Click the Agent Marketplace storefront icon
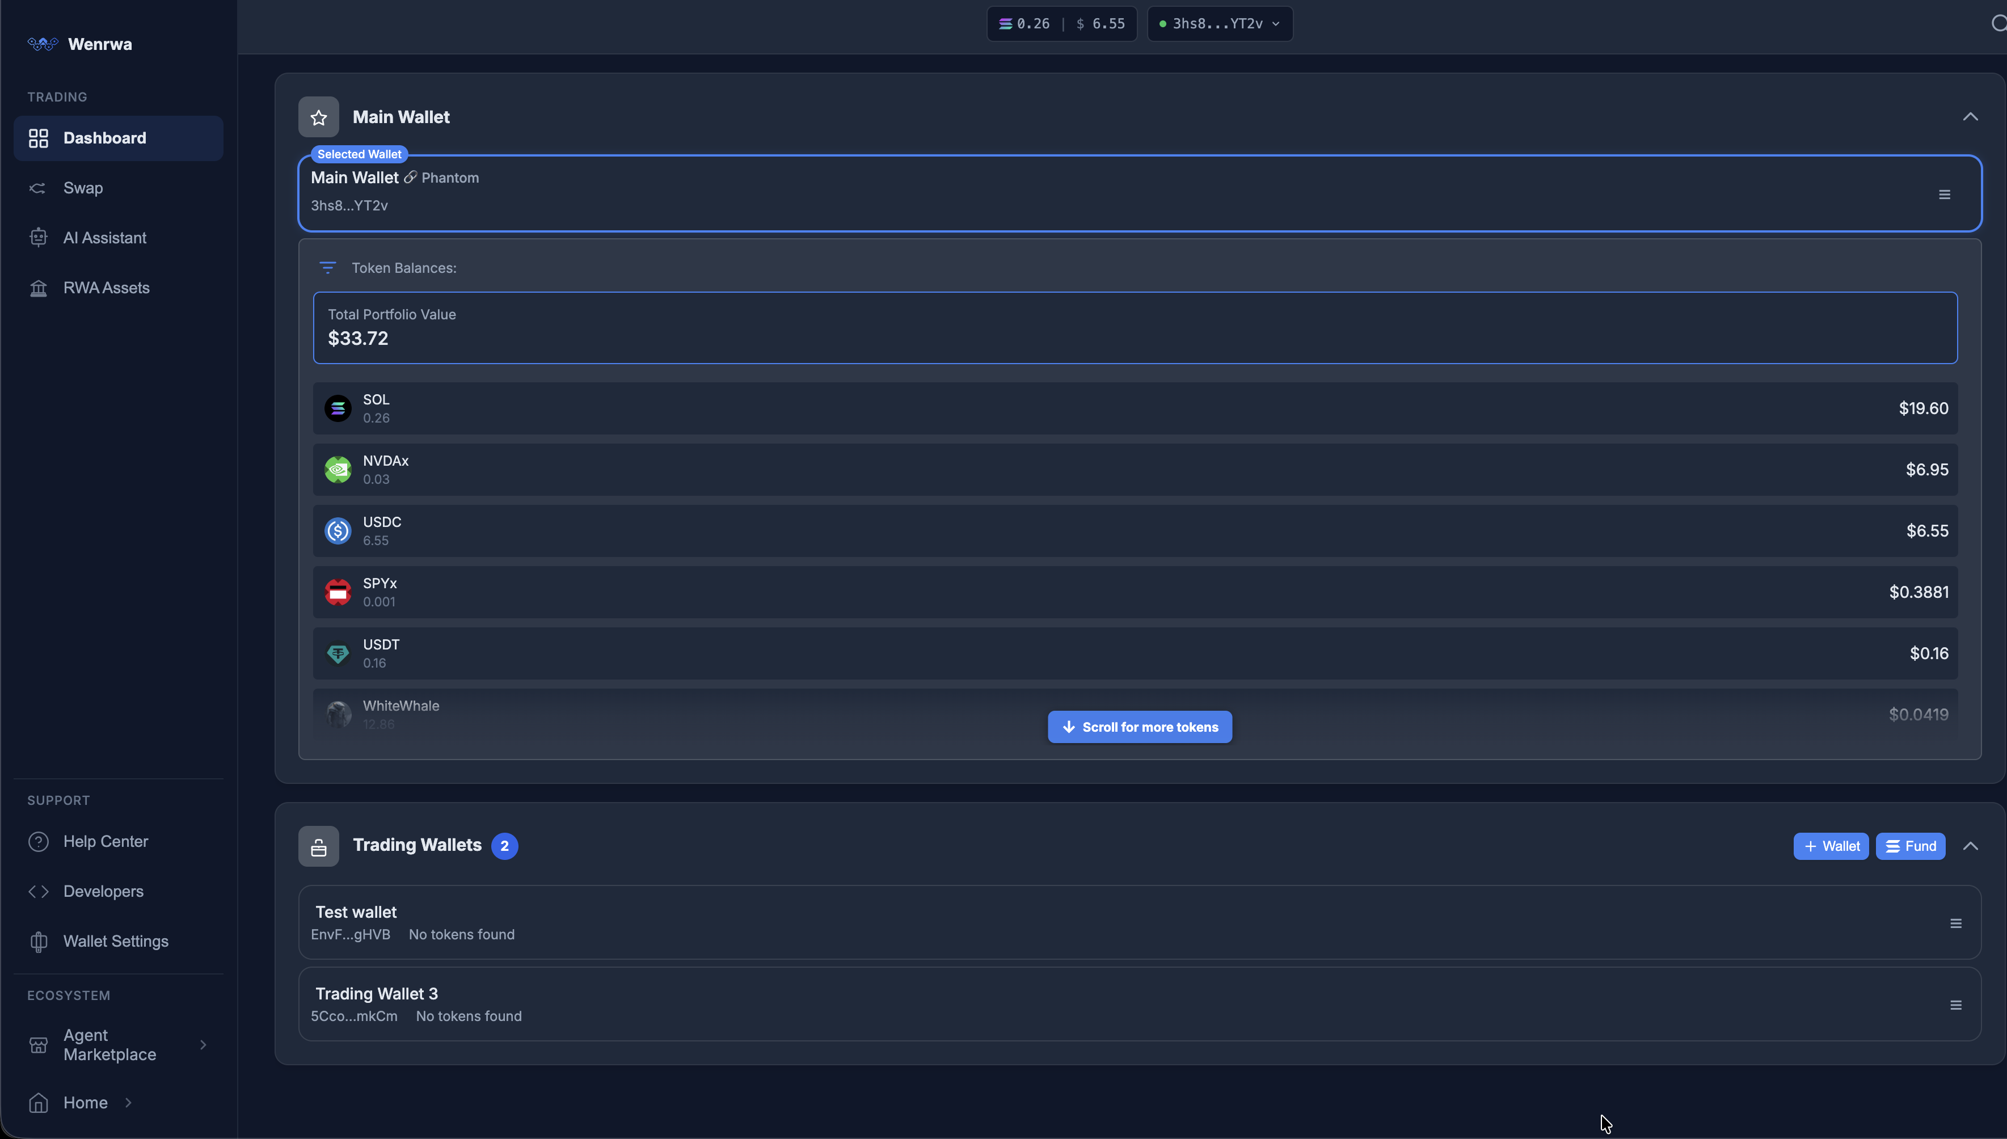Screen dimensions: 2007x1139 pos(39,1045)
